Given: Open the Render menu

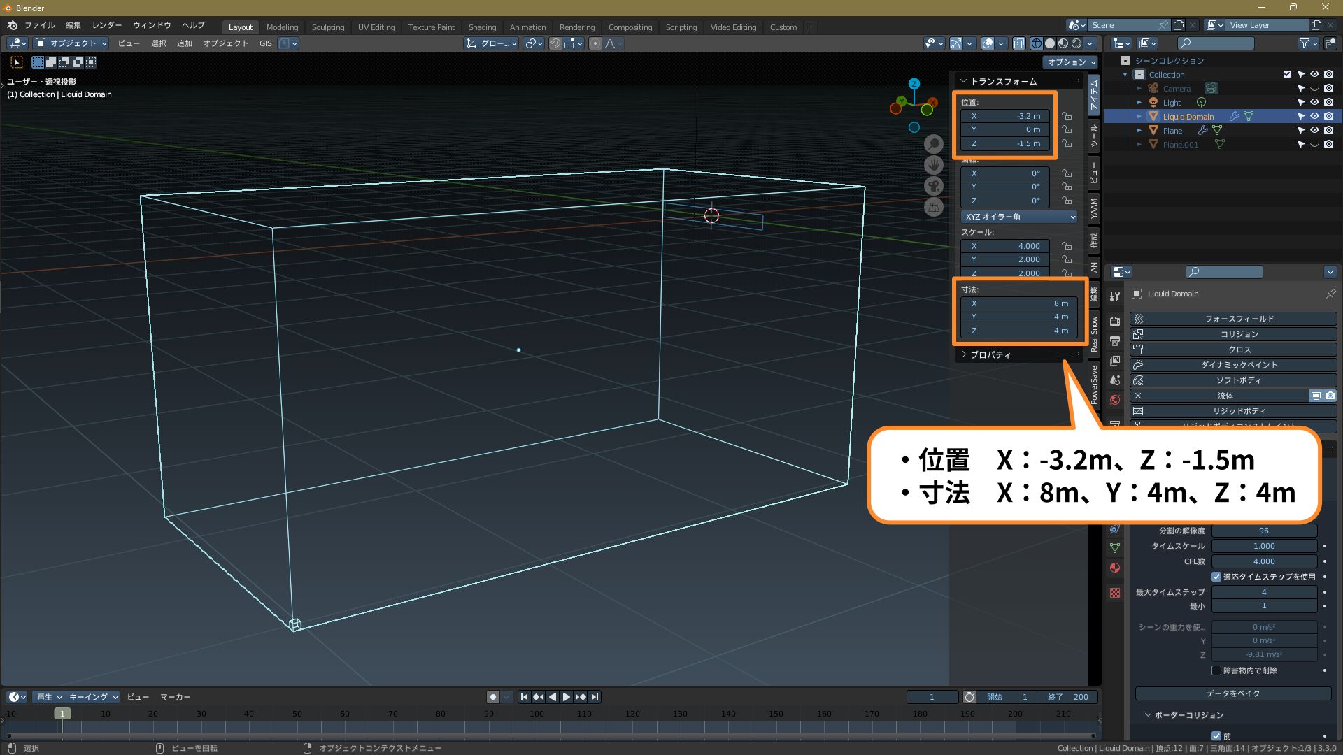Looking at the screenshot, I should click(x=107, y=25).
